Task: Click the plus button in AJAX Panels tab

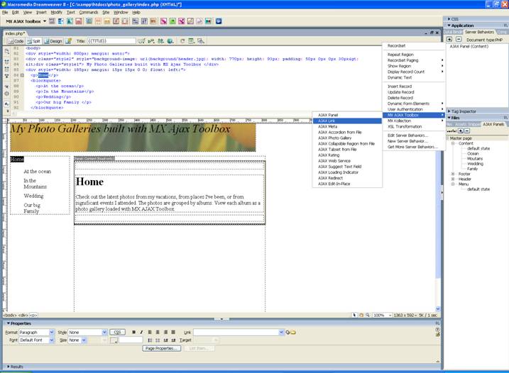Action: 460,131
